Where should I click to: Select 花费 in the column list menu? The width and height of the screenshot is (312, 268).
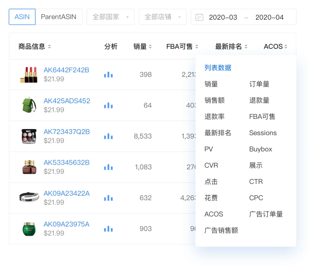pyautogui.click(x=211, y=198)
